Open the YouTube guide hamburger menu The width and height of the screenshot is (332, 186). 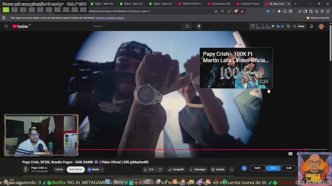(x=6, y=26)
